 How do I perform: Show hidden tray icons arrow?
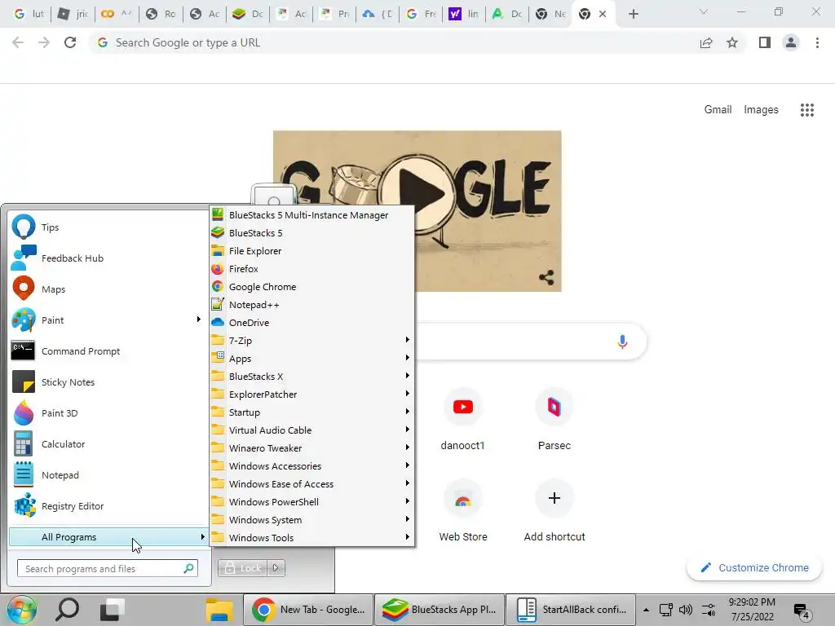click(646, 610)
